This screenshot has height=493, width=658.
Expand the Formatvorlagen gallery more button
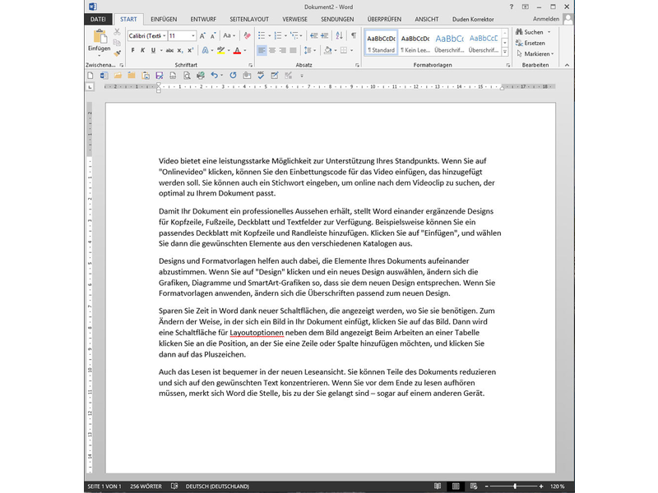point(505,52)
